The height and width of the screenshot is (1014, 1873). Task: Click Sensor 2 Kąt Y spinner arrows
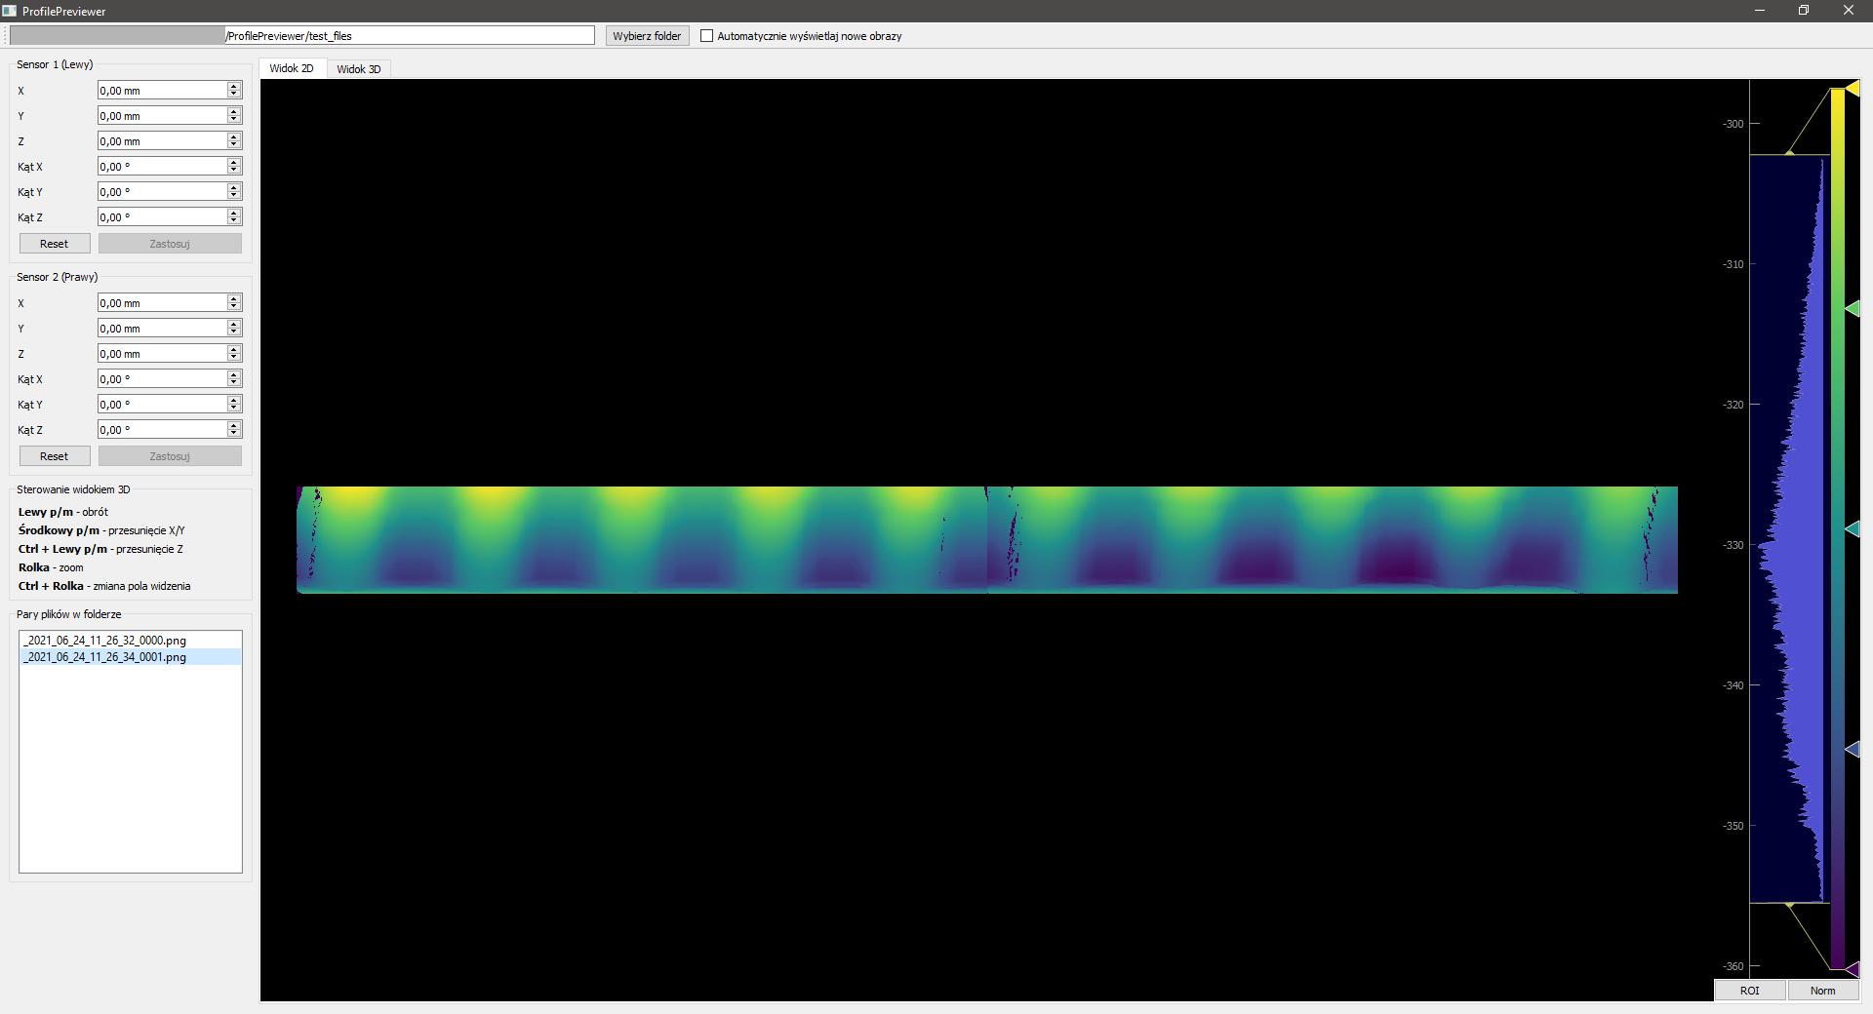[x=234, y=404]
